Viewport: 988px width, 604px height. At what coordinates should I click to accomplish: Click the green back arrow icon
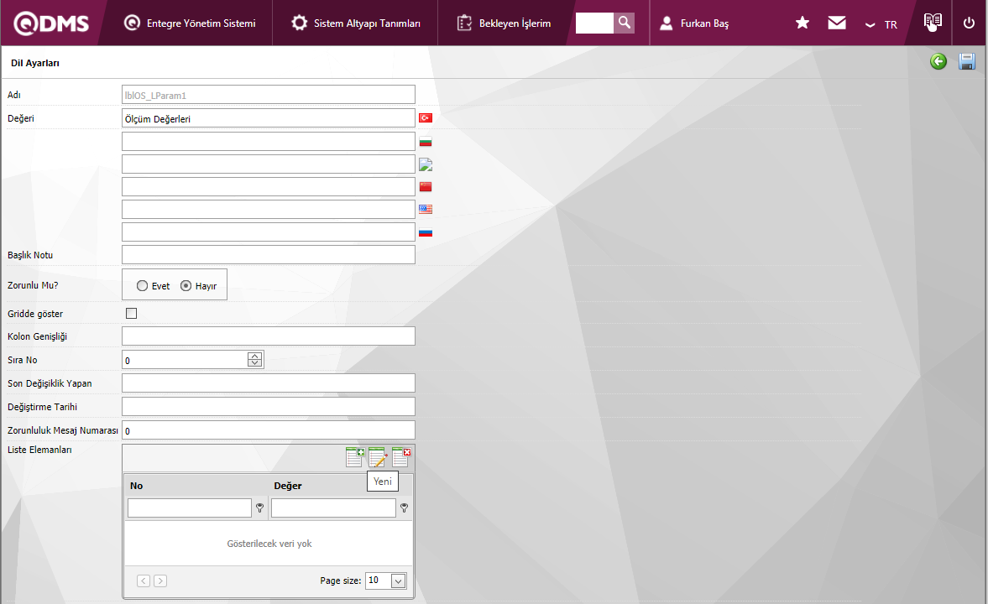(938, 61)
